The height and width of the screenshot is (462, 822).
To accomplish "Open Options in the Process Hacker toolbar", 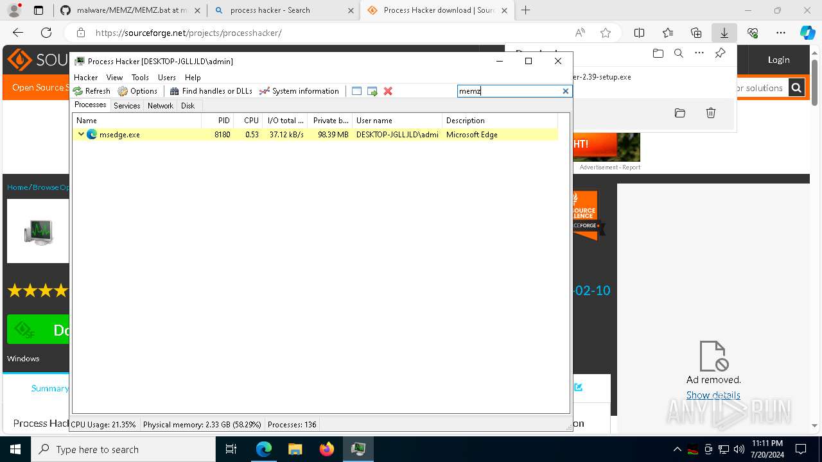I will click(137, 91).
